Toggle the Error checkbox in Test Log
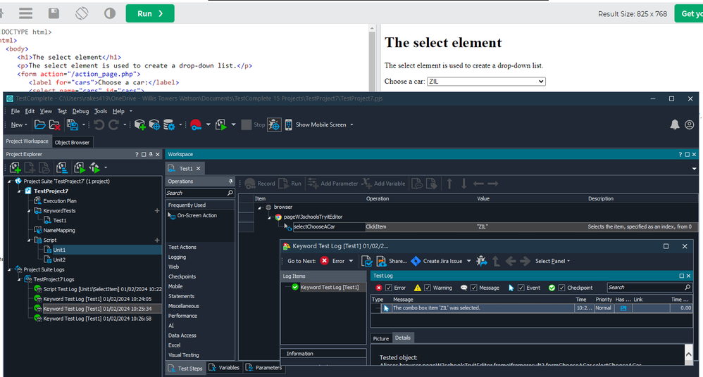 [x=389, y=288]
